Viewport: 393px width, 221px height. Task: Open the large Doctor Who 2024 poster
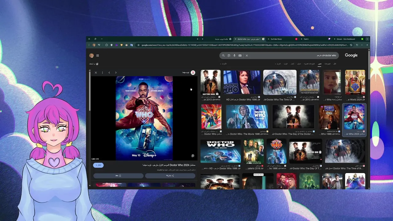[144, 118]
